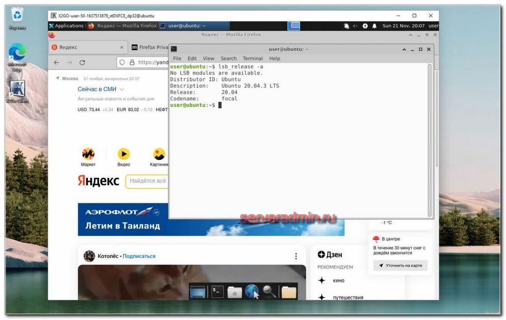506x320 pixels.
Task: Open the home folder from the dock
Action: coord(235,292)
